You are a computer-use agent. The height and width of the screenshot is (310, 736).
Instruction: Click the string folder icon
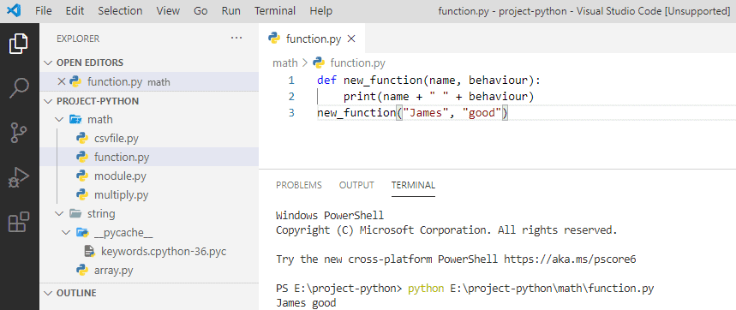click(x=75, y=214)
